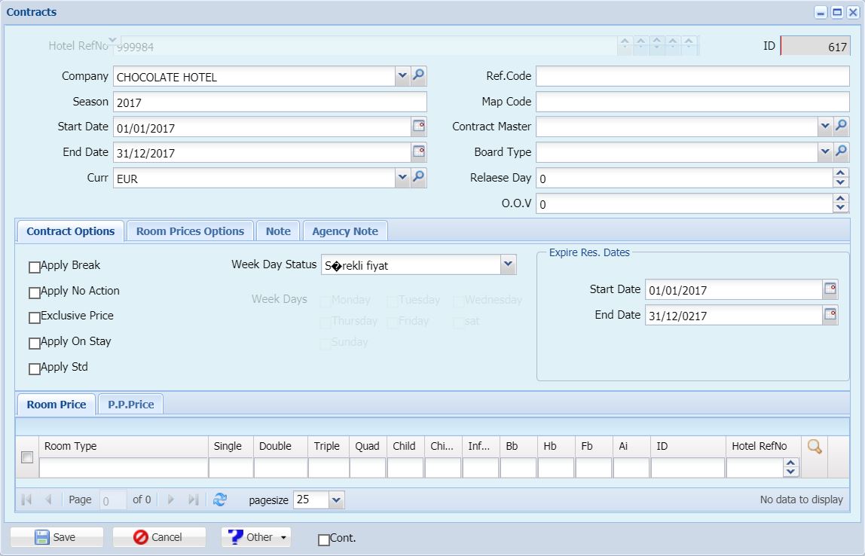Tick the Exclusive Price checkbox

pyautogui.click(x=34, y=318)
